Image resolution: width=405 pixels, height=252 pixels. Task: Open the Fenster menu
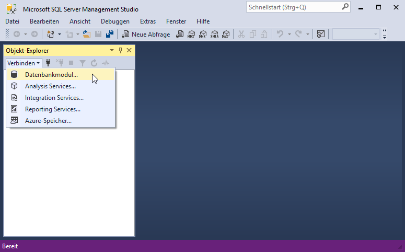(x=176, y=21)
